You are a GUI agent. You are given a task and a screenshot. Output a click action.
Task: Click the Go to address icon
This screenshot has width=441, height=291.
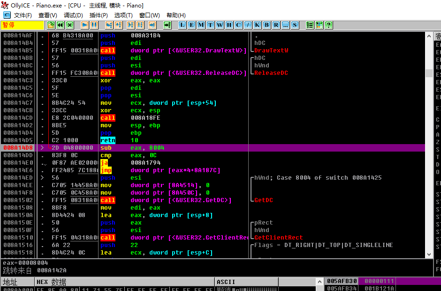pyautogui.click(x=167, y=25)
